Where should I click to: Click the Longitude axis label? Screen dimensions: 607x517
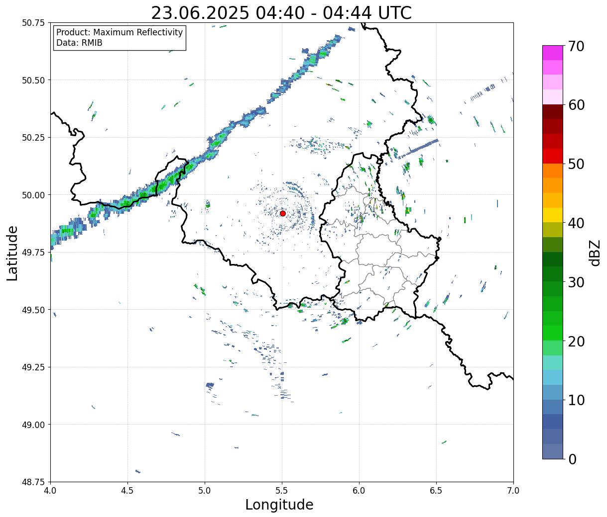pyautogui.click(x=279, y=505)
